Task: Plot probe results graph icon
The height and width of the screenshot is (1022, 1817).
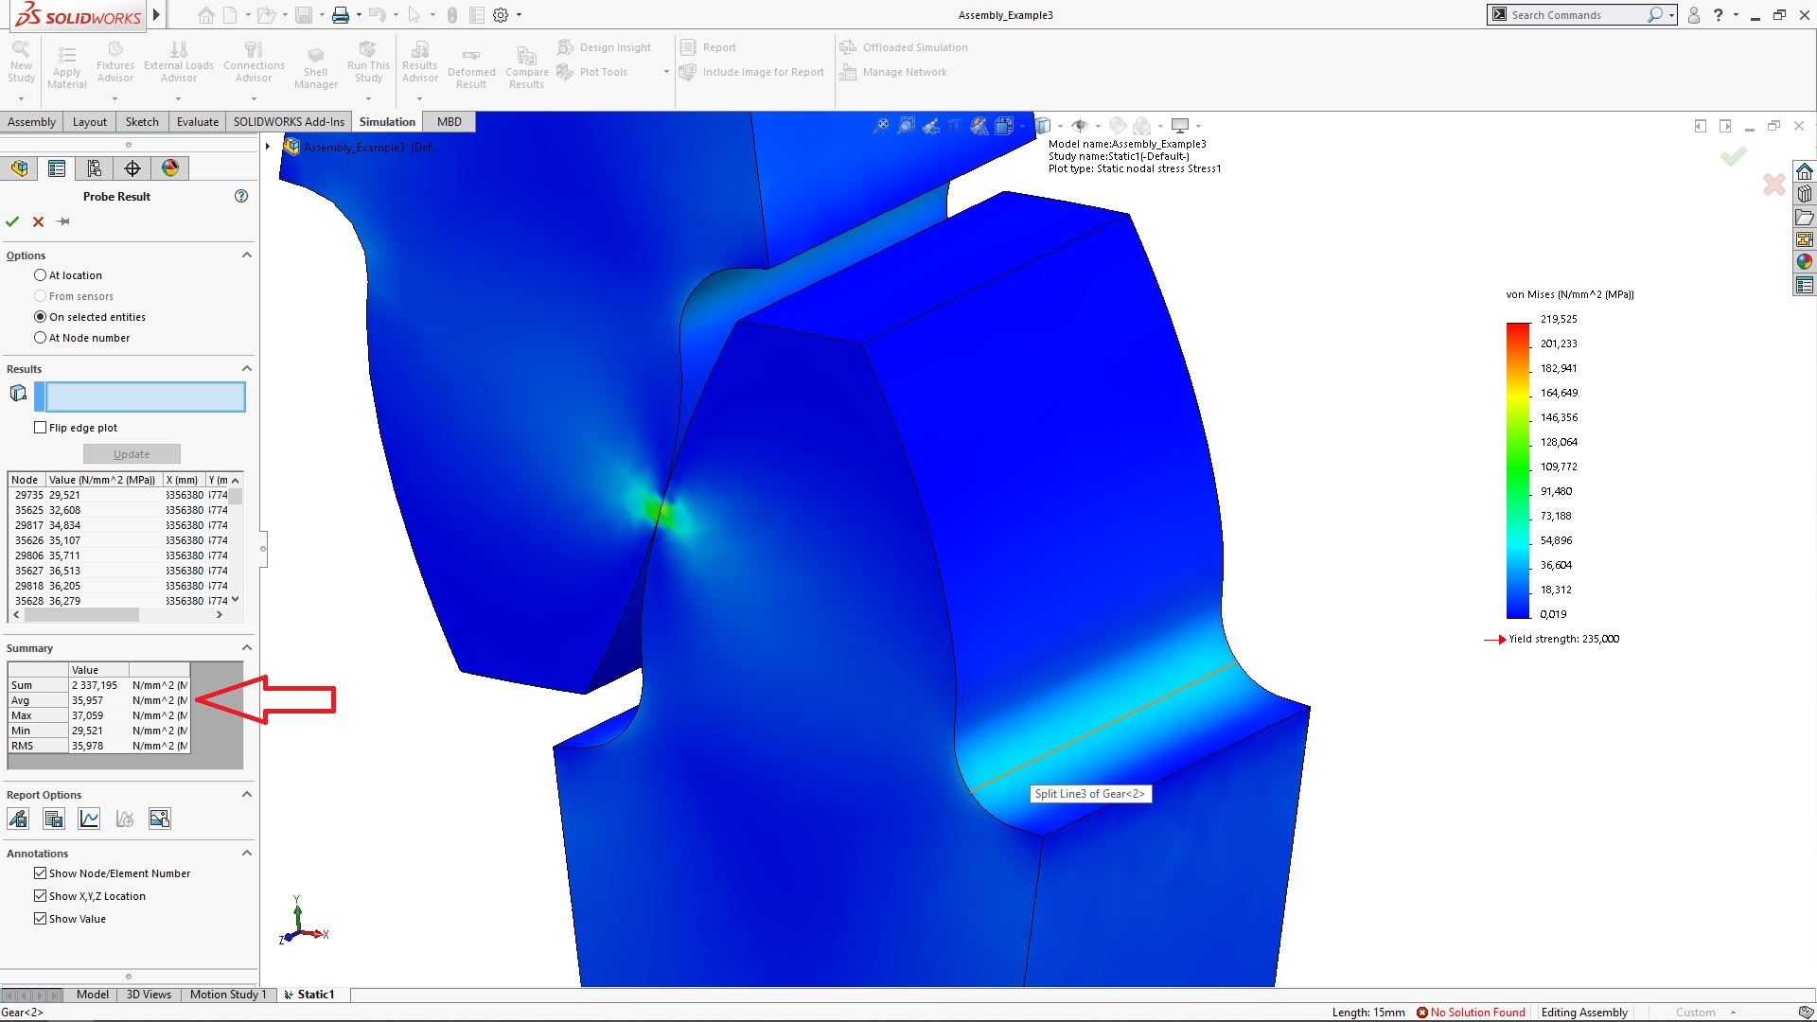Action: [x=89, y=819]
